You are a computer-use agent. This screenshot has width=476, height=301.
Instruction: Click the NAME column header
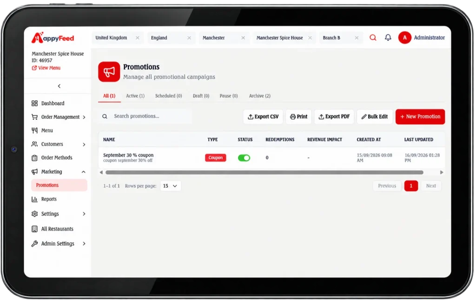point(109,140)
